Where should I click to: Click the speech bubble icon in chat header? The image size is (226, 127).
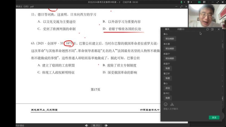pos(208,29)
